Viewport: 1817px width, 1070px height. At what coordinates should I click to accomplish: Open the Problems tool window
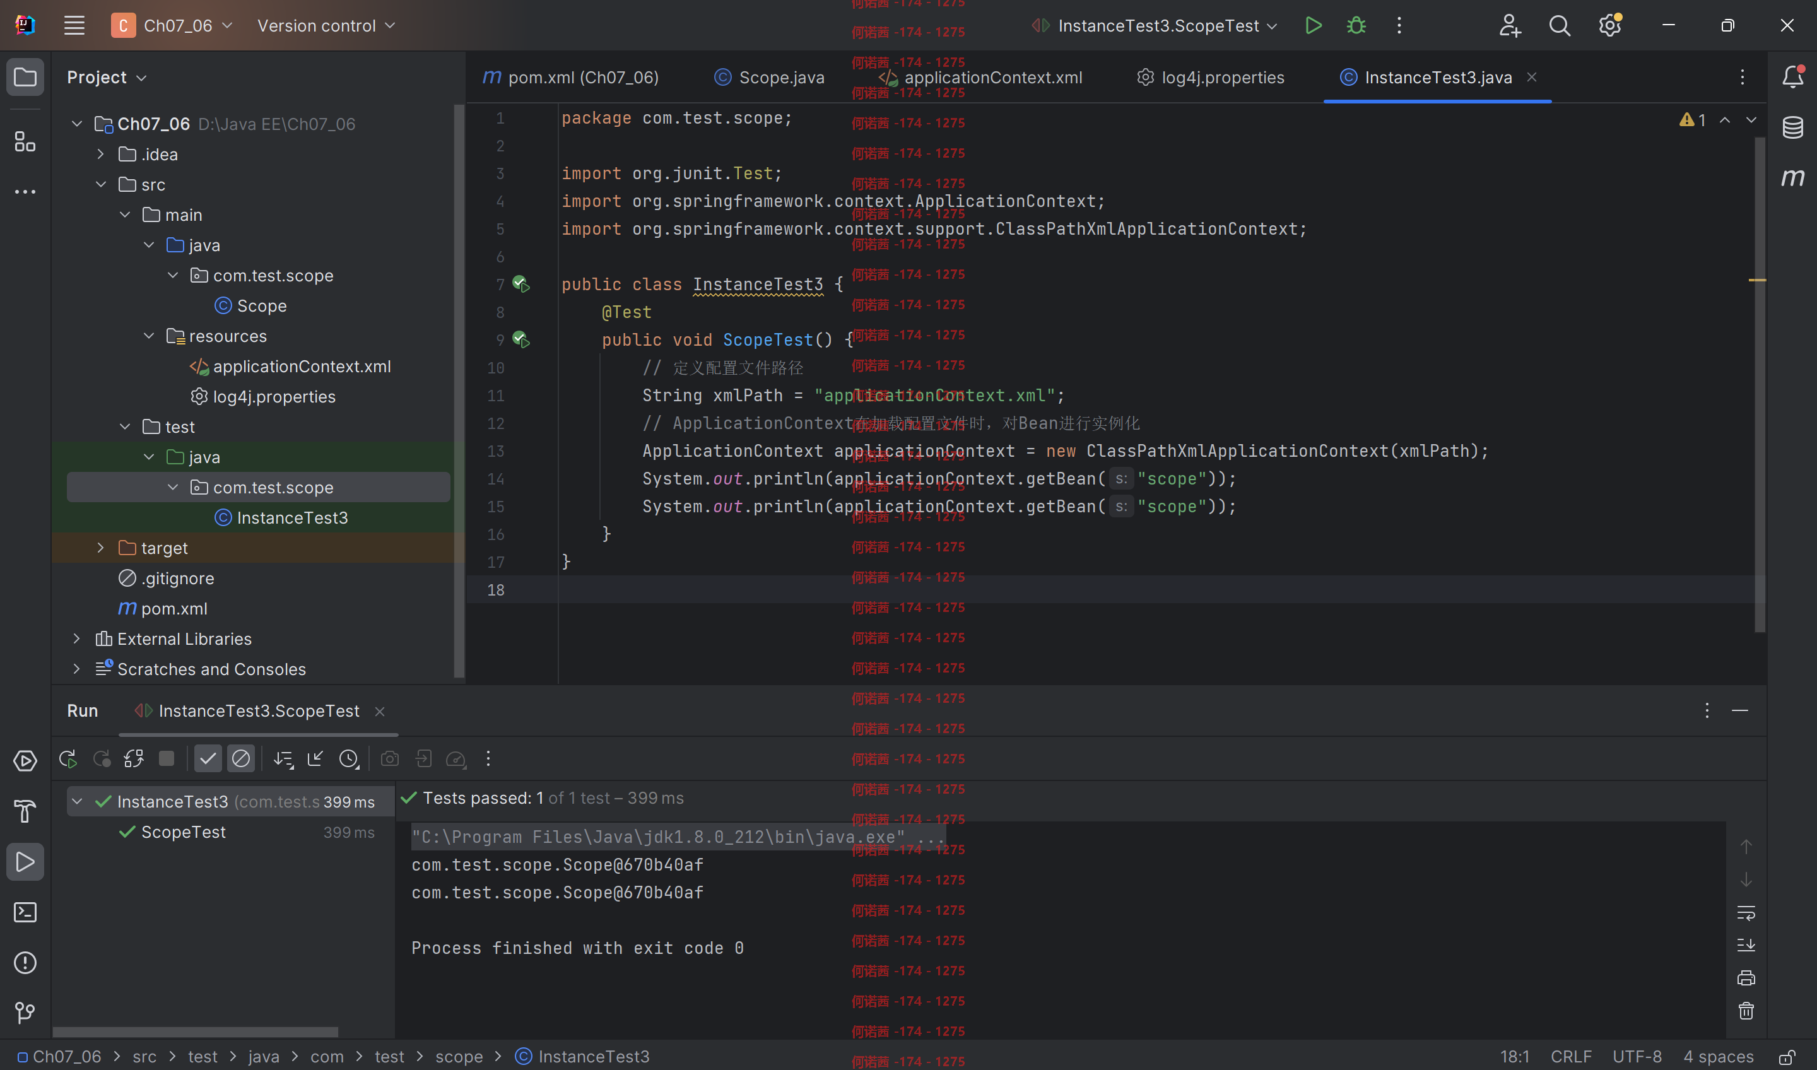25,963
